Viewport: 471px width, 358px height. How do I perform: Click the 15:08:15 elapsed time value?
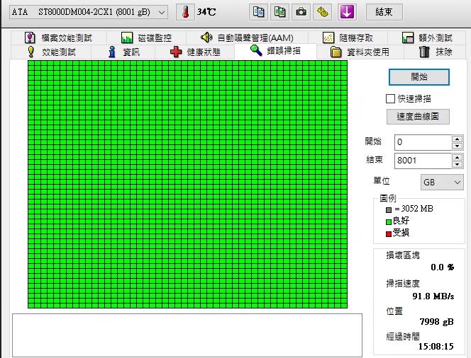click(436, 347)
